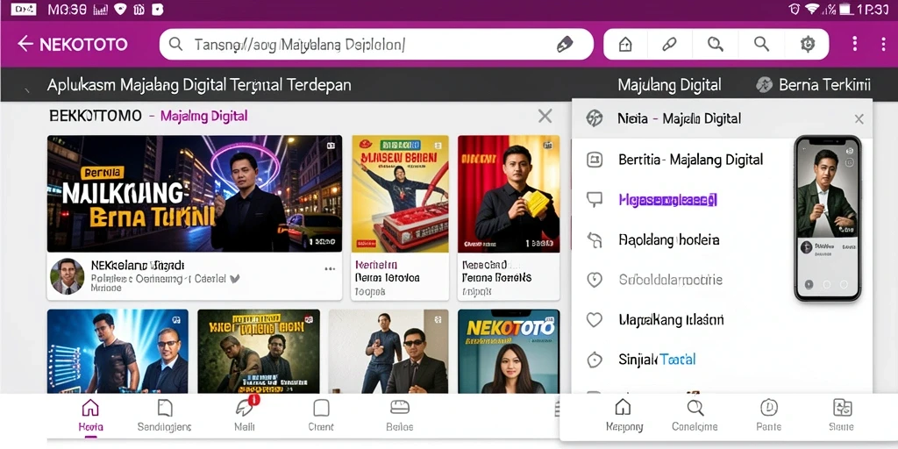Open the MAILKNANG Berna Turini featured banner
Image resolution: width=898 pixels, height=449 pixels.
194,194
